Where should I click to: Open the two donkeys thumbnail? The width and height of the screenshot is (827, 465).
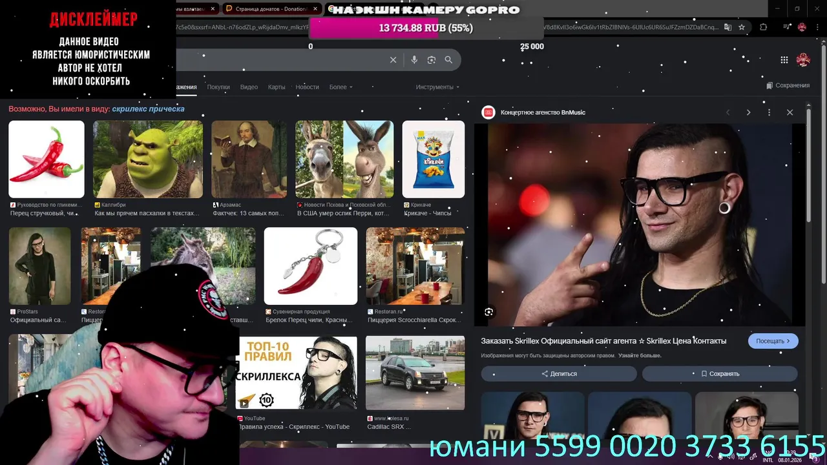[344, 160]
